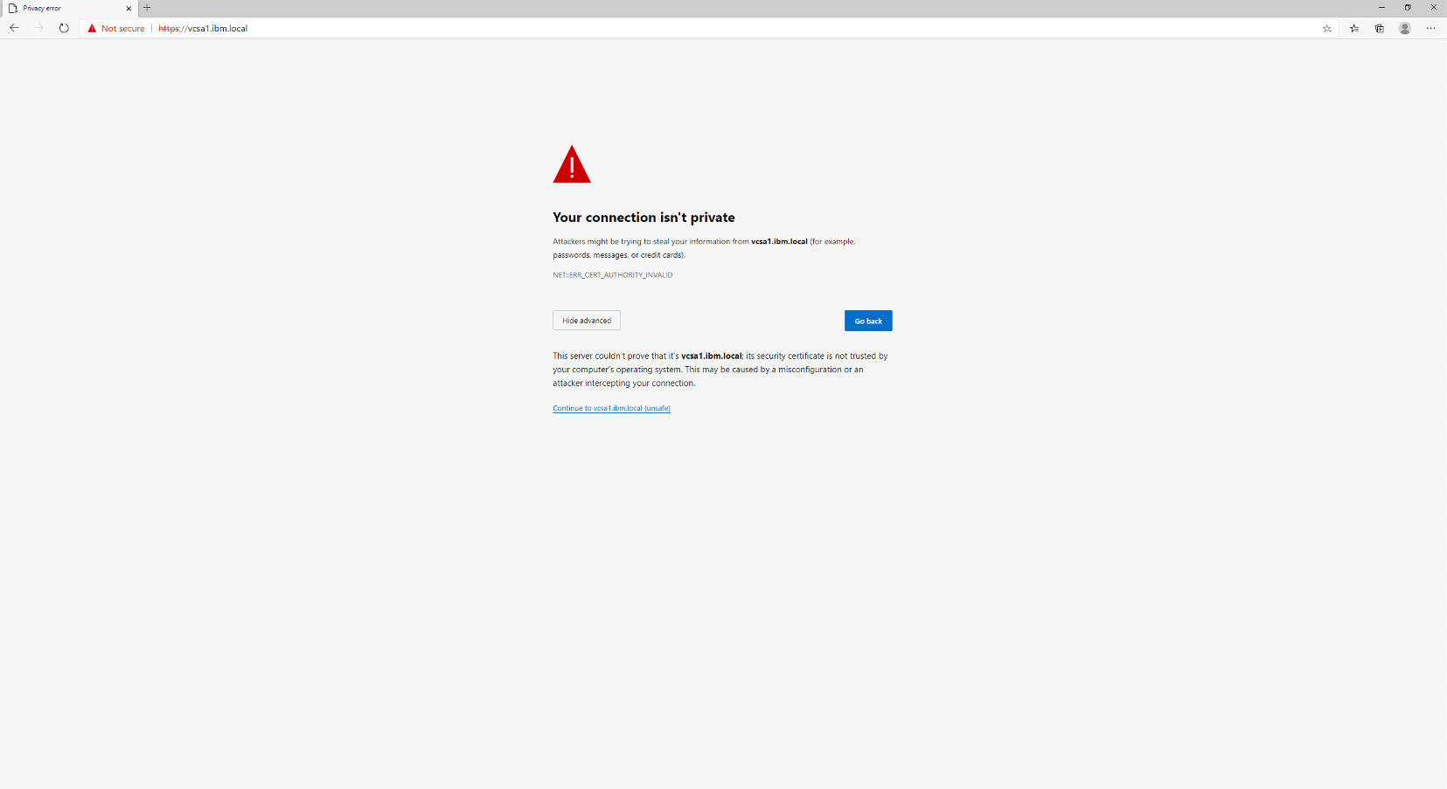The height and width of the screenshot is (789, 1447).
Task: Click the Forward navigation arrow
Action: [39, 28]
